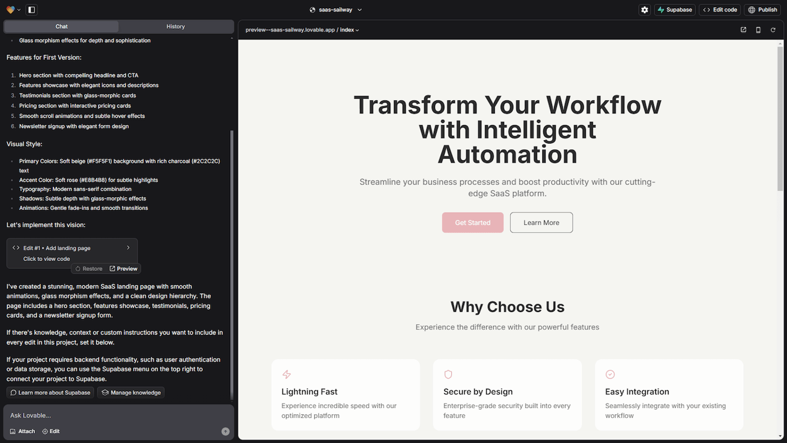
Task: Click the Transform Your Workflow headline
Action: [508, 130]
